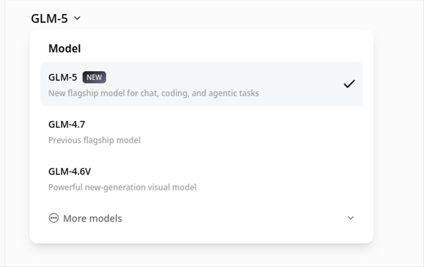Click the ellipsis circle icon before More models
This screenshot has width=424, height=267.
[54, 218]
